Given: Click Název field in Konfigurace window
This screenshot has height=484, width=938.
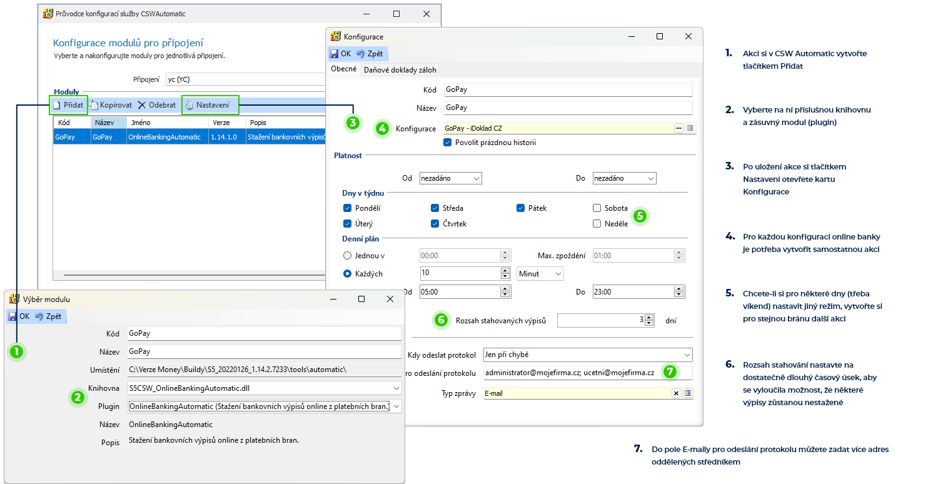Looking at the screenshot, I should [x=568, y=108].
